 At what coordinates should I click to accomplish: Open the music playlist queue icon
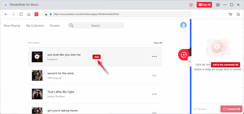(x=238, y=14)
